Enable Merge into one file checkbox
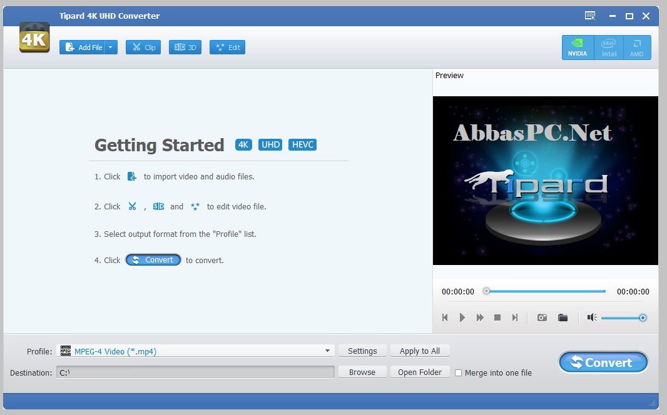Viewport: 667px width, 415px height. click(458, 373)
